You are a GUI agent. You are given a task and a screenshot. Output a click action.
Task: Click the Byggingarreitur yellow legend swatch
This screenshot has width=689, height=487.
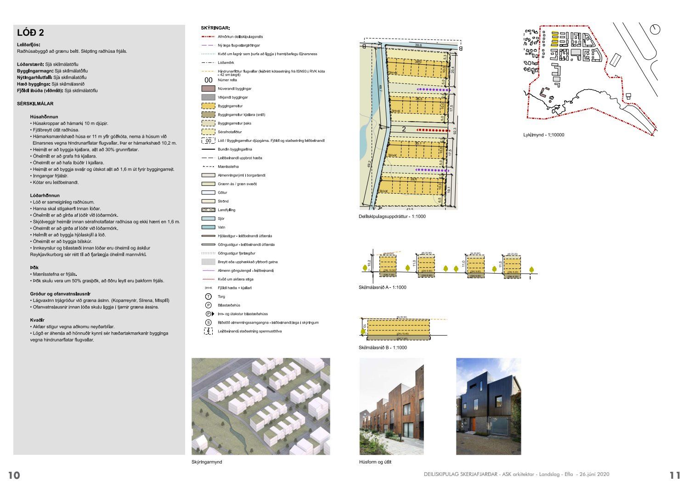pyautogui.click(x=208, y=106)
